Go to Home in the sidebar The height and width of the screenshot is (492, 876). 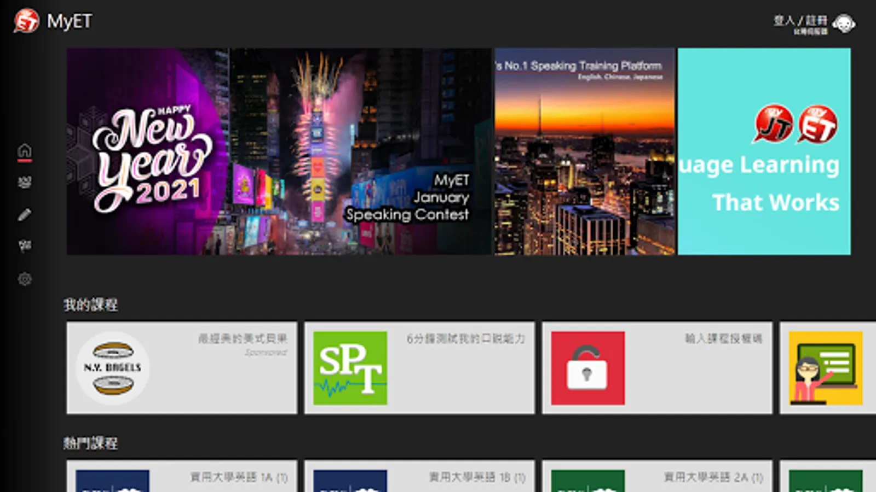pyautogui.click(x=25, y=151)
